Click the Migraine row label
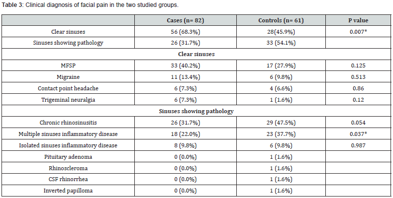 tap(68, 77)
